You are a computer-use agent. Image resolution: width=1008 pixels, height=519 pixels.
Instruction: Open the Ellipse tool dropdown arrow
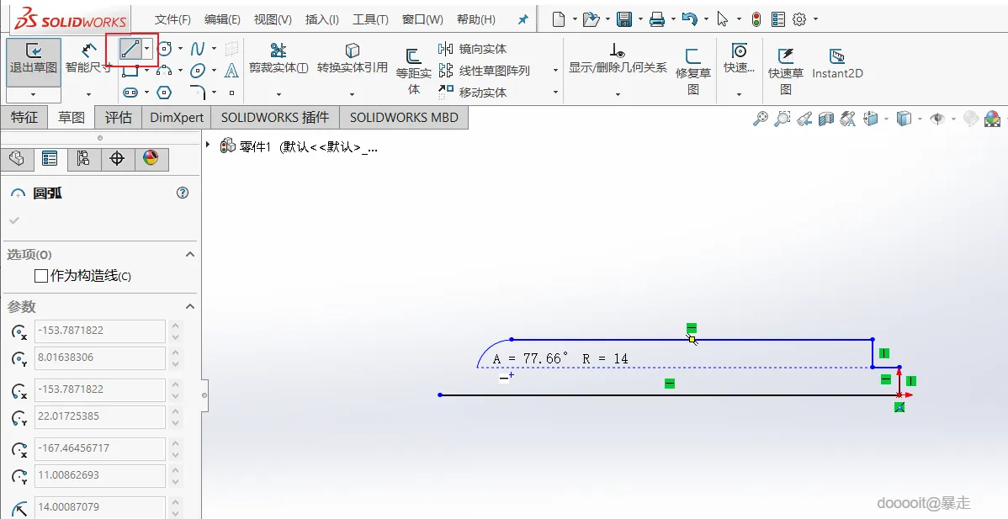pyautogui.click(x=214, y=71)
